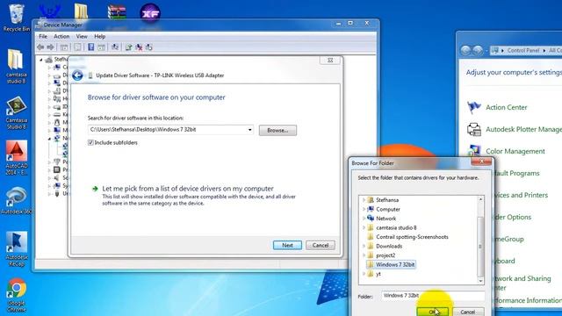The width and height of the screenshot is (562, 316).
Task: Open the Properties toolbar icon in Device Manager
Action: (x=77, y=47)
